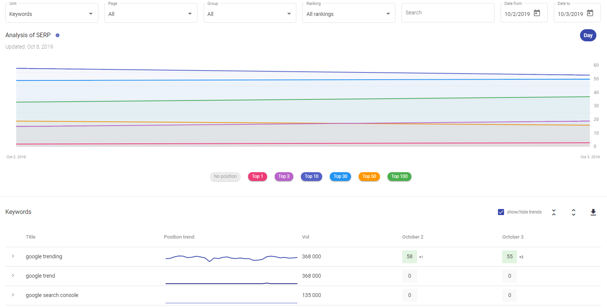
Task: Open the Ranking dropdown showing All rankings
Action: click(x=348, y=14)
